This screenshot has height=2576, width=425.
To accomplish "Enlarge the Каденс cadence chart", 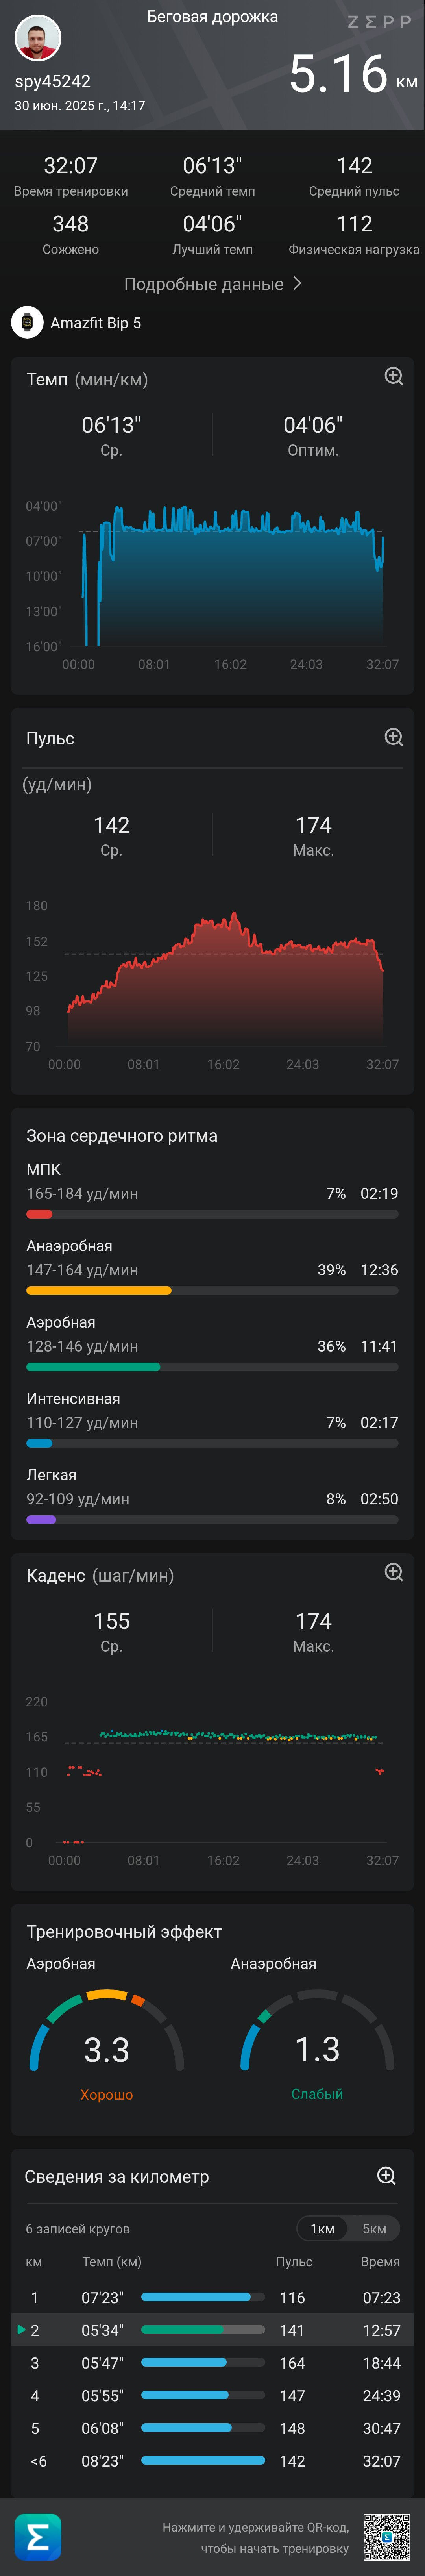I will (394, 1572).
